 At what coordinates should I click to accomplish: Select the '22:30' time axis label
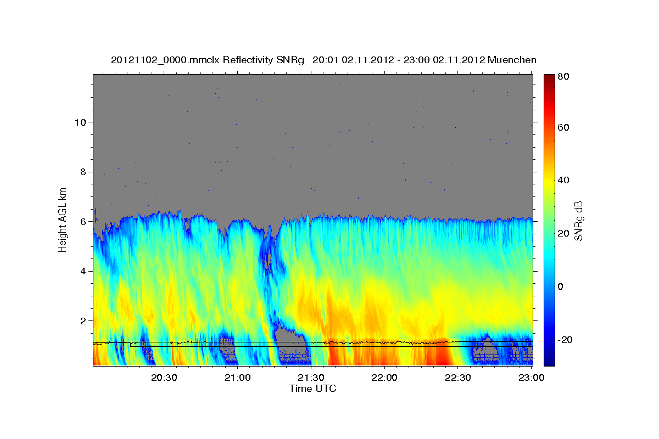click(x=458, y=378)
